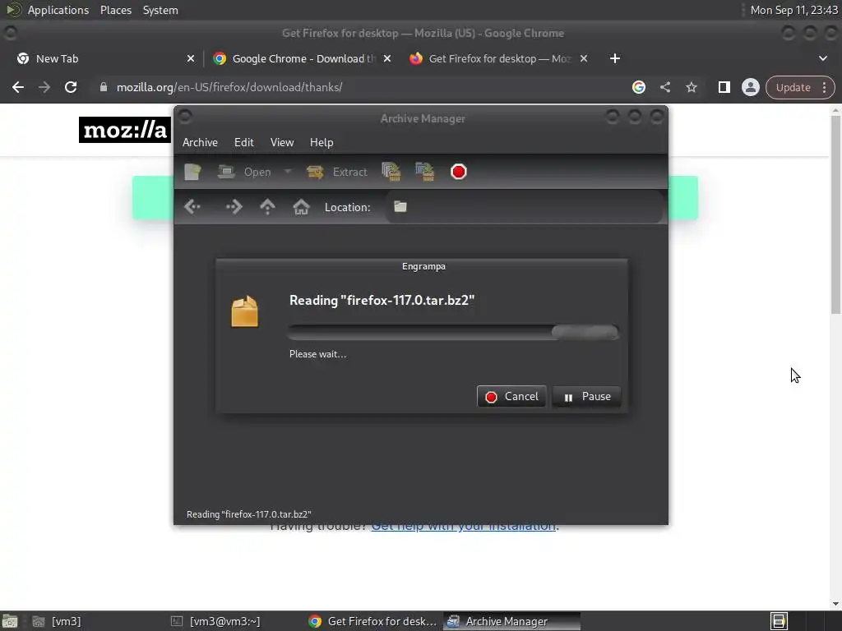The image size is (842, 631).
Task: Open the Help menu in Archive Manager
Action: 322,142
